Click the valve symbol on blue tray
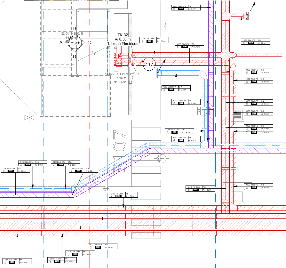 click(200, 110)
